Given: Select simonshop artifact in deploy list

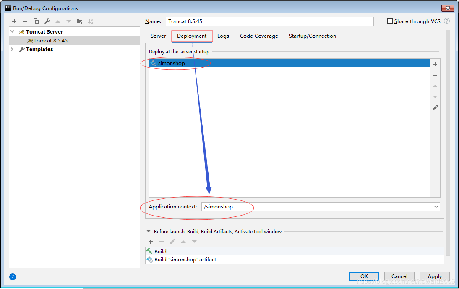Looking at the screenshot, I should (289, 63).
